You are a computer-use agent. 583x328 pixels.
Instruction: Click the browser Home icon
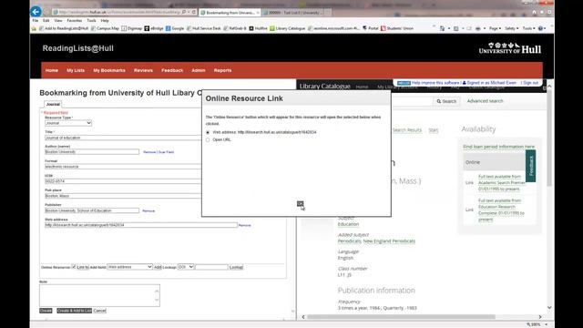click(534, 12)
